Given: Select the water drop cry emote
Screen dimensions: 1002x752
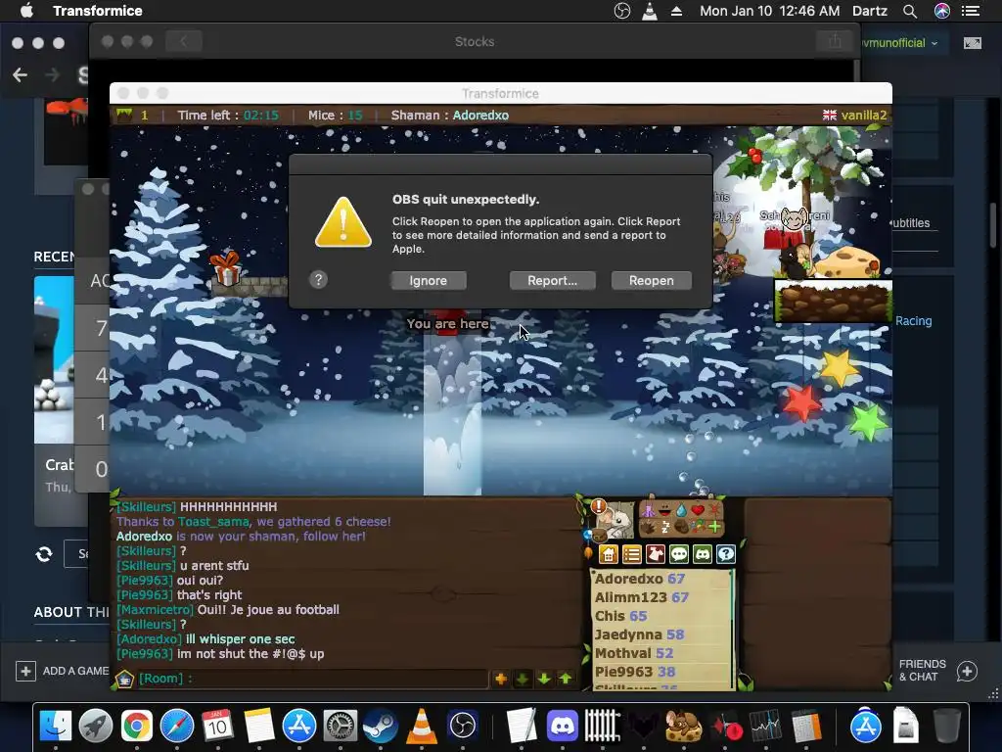Looking at the screenshot, I should (x=682, y=510).
